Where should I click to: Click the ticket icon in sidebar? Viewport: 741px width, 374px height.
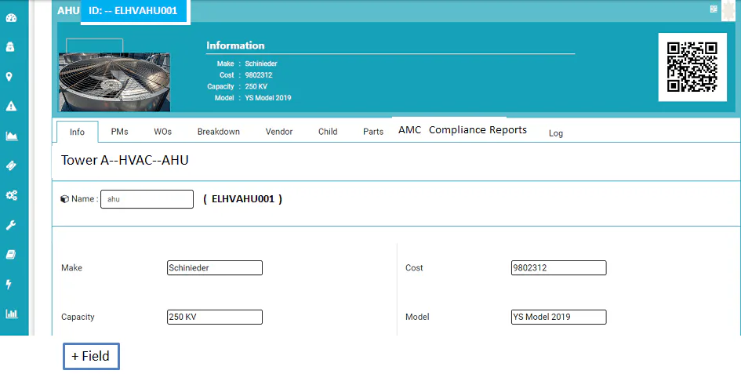[x=11, y=165]
